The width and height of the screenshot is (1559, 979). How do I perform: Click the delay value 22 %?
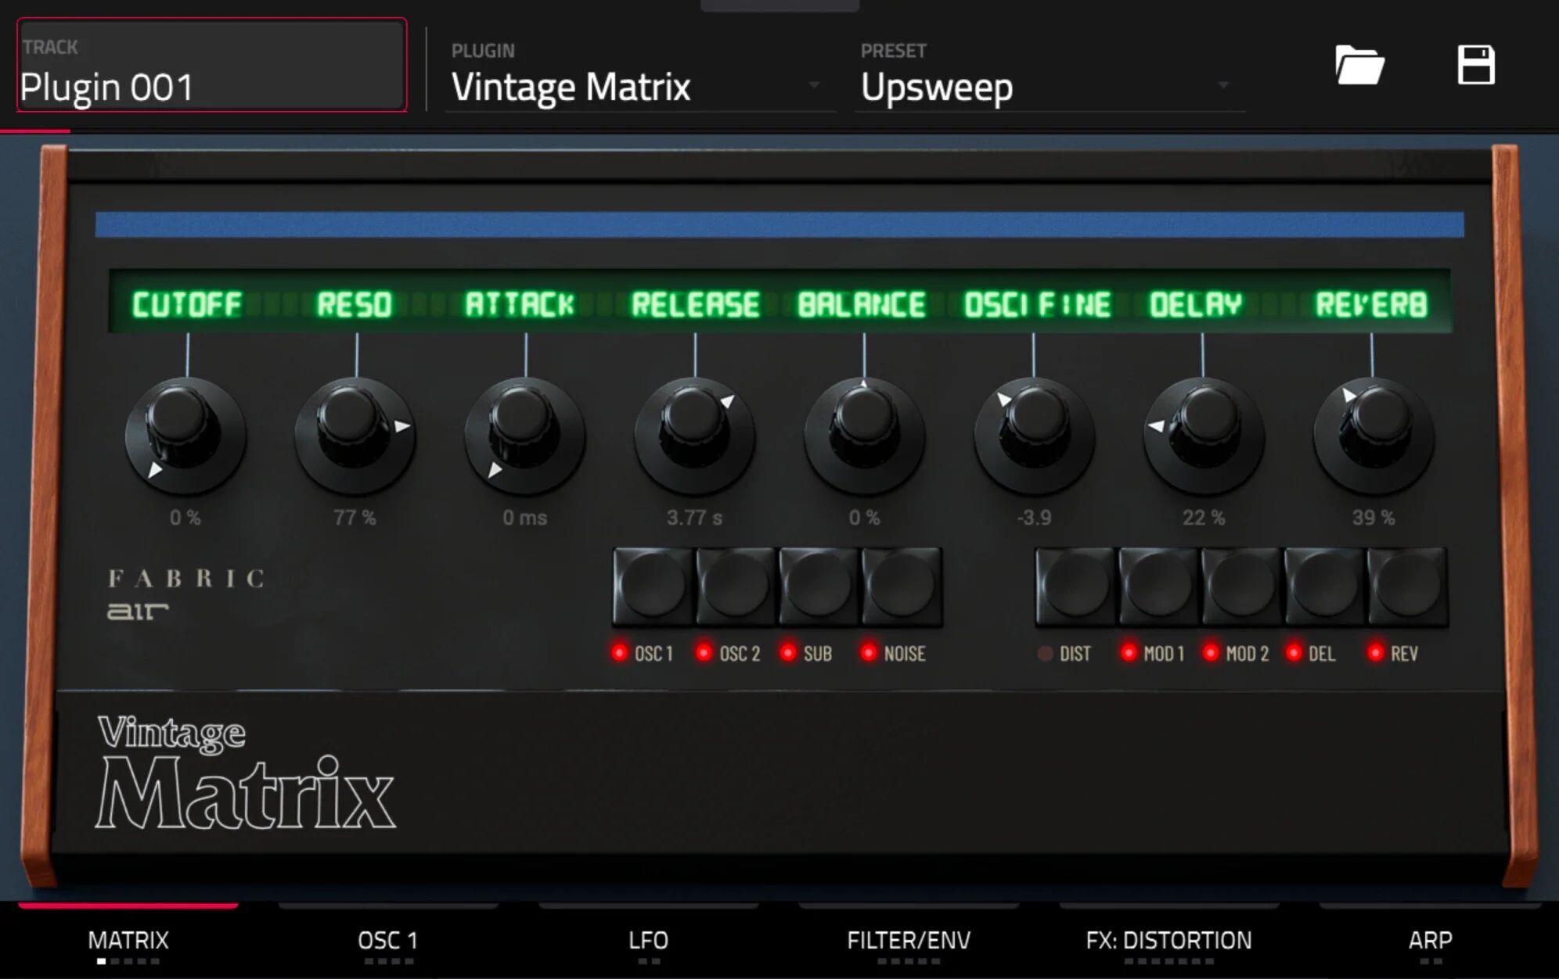(x=1204, y=518)
